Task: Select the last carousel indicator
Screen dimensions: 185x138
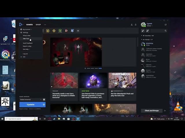Action: pos(100,68)
